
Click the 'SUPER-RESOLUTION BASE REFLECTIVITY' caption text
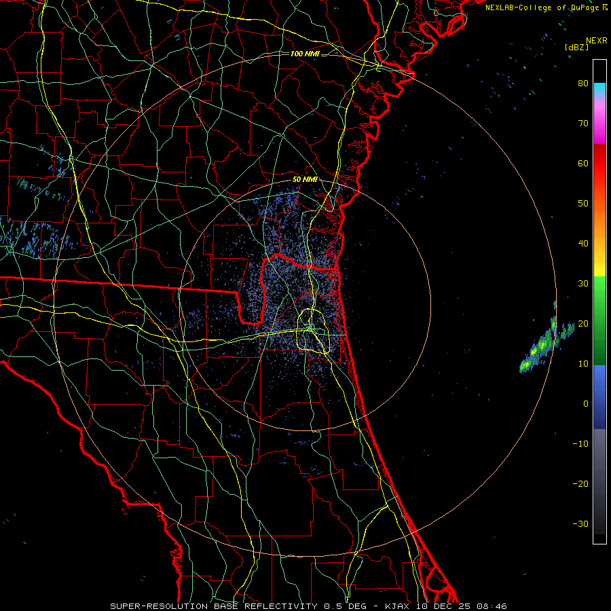click(x=214, y=606)
